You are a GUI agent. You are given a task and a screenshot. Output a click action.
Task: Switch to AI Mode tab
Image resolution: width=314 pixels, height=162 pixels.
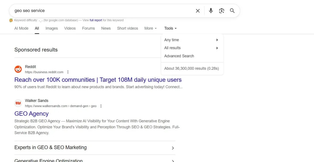click(21, 28)
